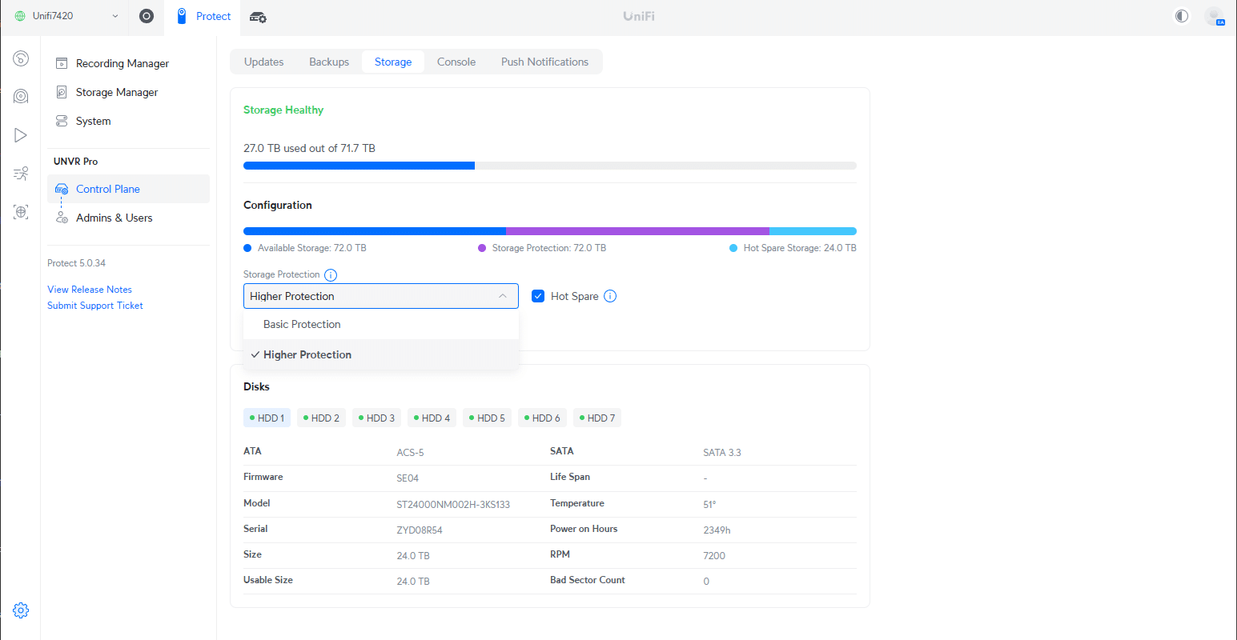Switch to the Backups tab
Image resolution: width=1237 pixels, height=640 pixels.
pos(329,62)
